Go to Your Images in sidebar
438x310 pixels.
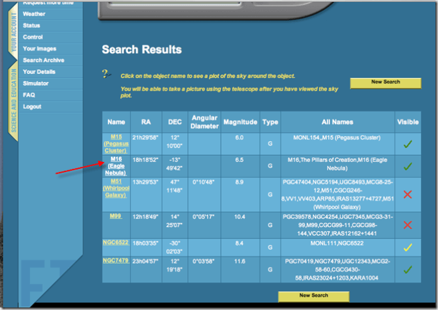tap(39, 49)
